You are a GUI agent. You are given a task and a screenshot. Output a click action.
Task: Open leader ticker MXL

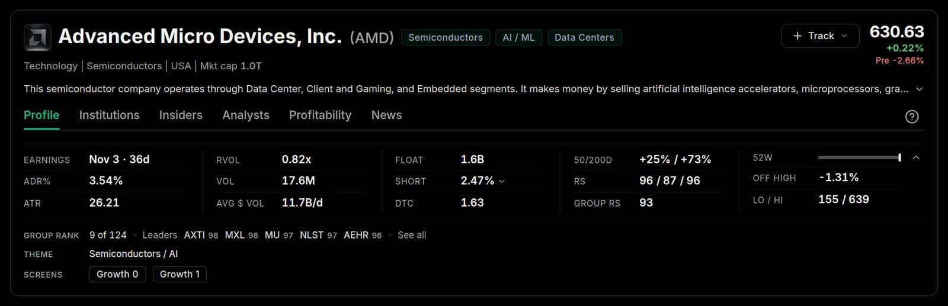click(x=235, y=235)
